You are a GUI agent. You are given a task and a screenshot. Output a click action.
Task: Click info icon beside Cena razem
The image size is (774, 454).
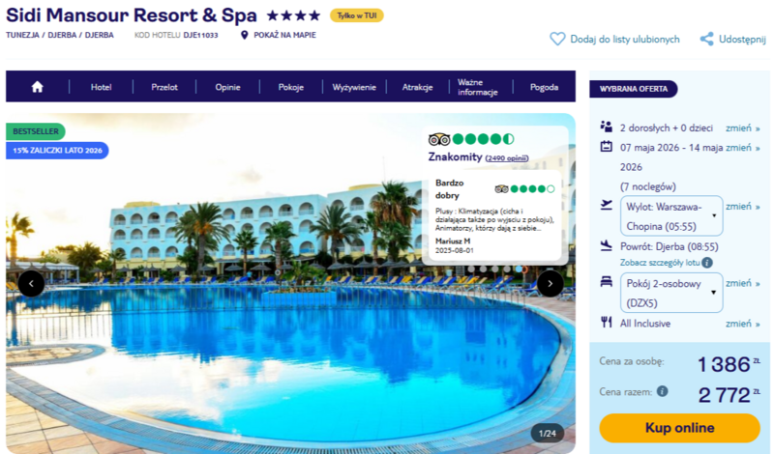(x=663, y=391)
